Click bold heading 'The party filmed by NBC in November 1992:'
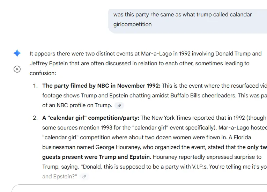 coord(101,86)
